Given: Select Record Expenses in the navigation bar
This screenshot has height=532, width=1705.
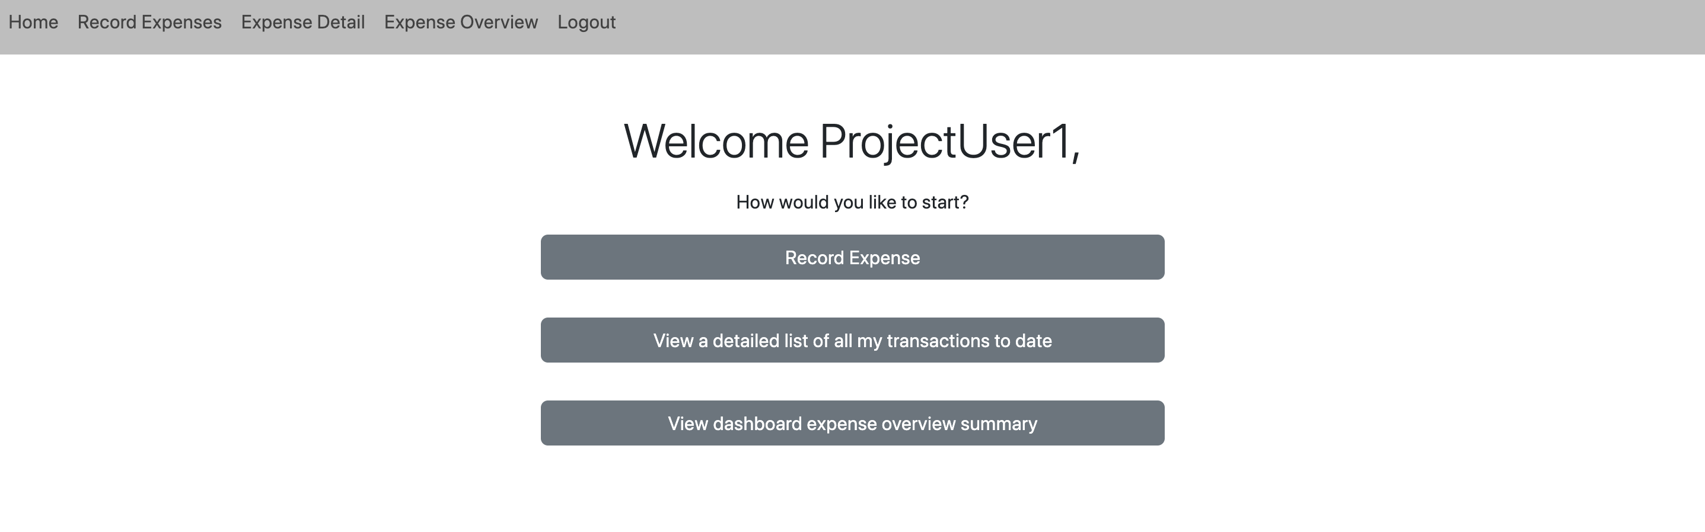Looking at the screenshot, I should [148, 22].
